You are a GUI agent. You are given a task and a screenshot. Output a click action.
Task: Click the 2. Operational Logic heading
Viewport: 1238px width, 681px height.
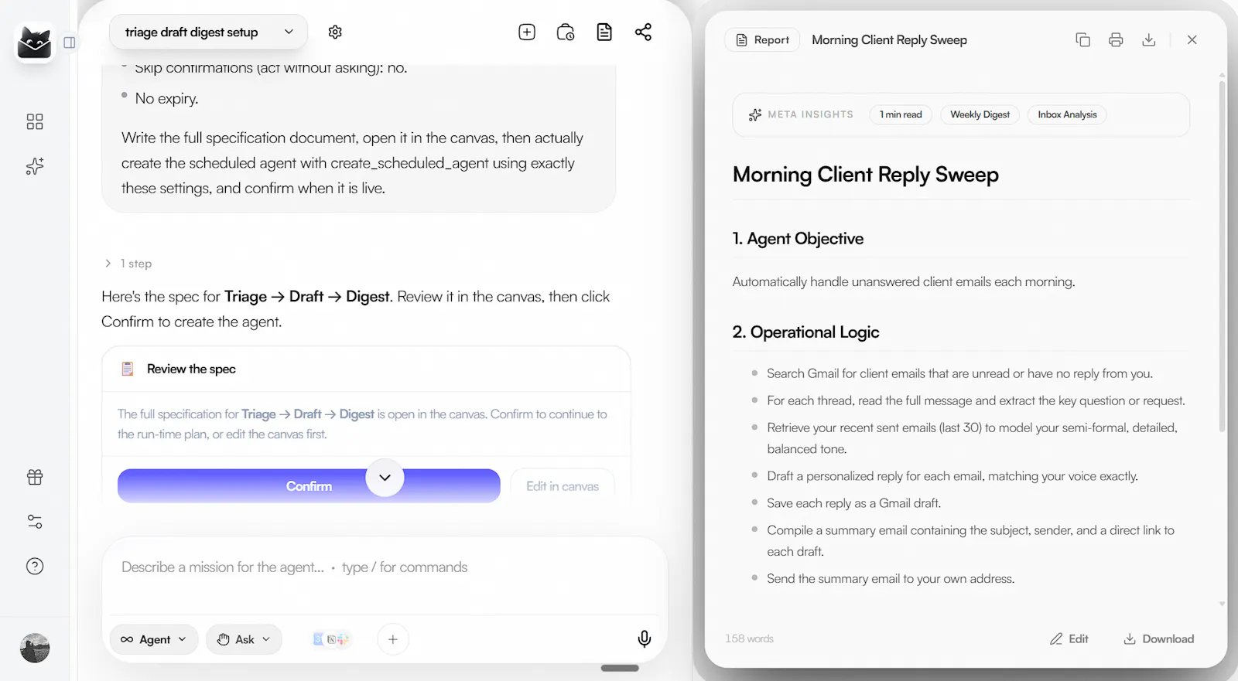pos(805,332)
